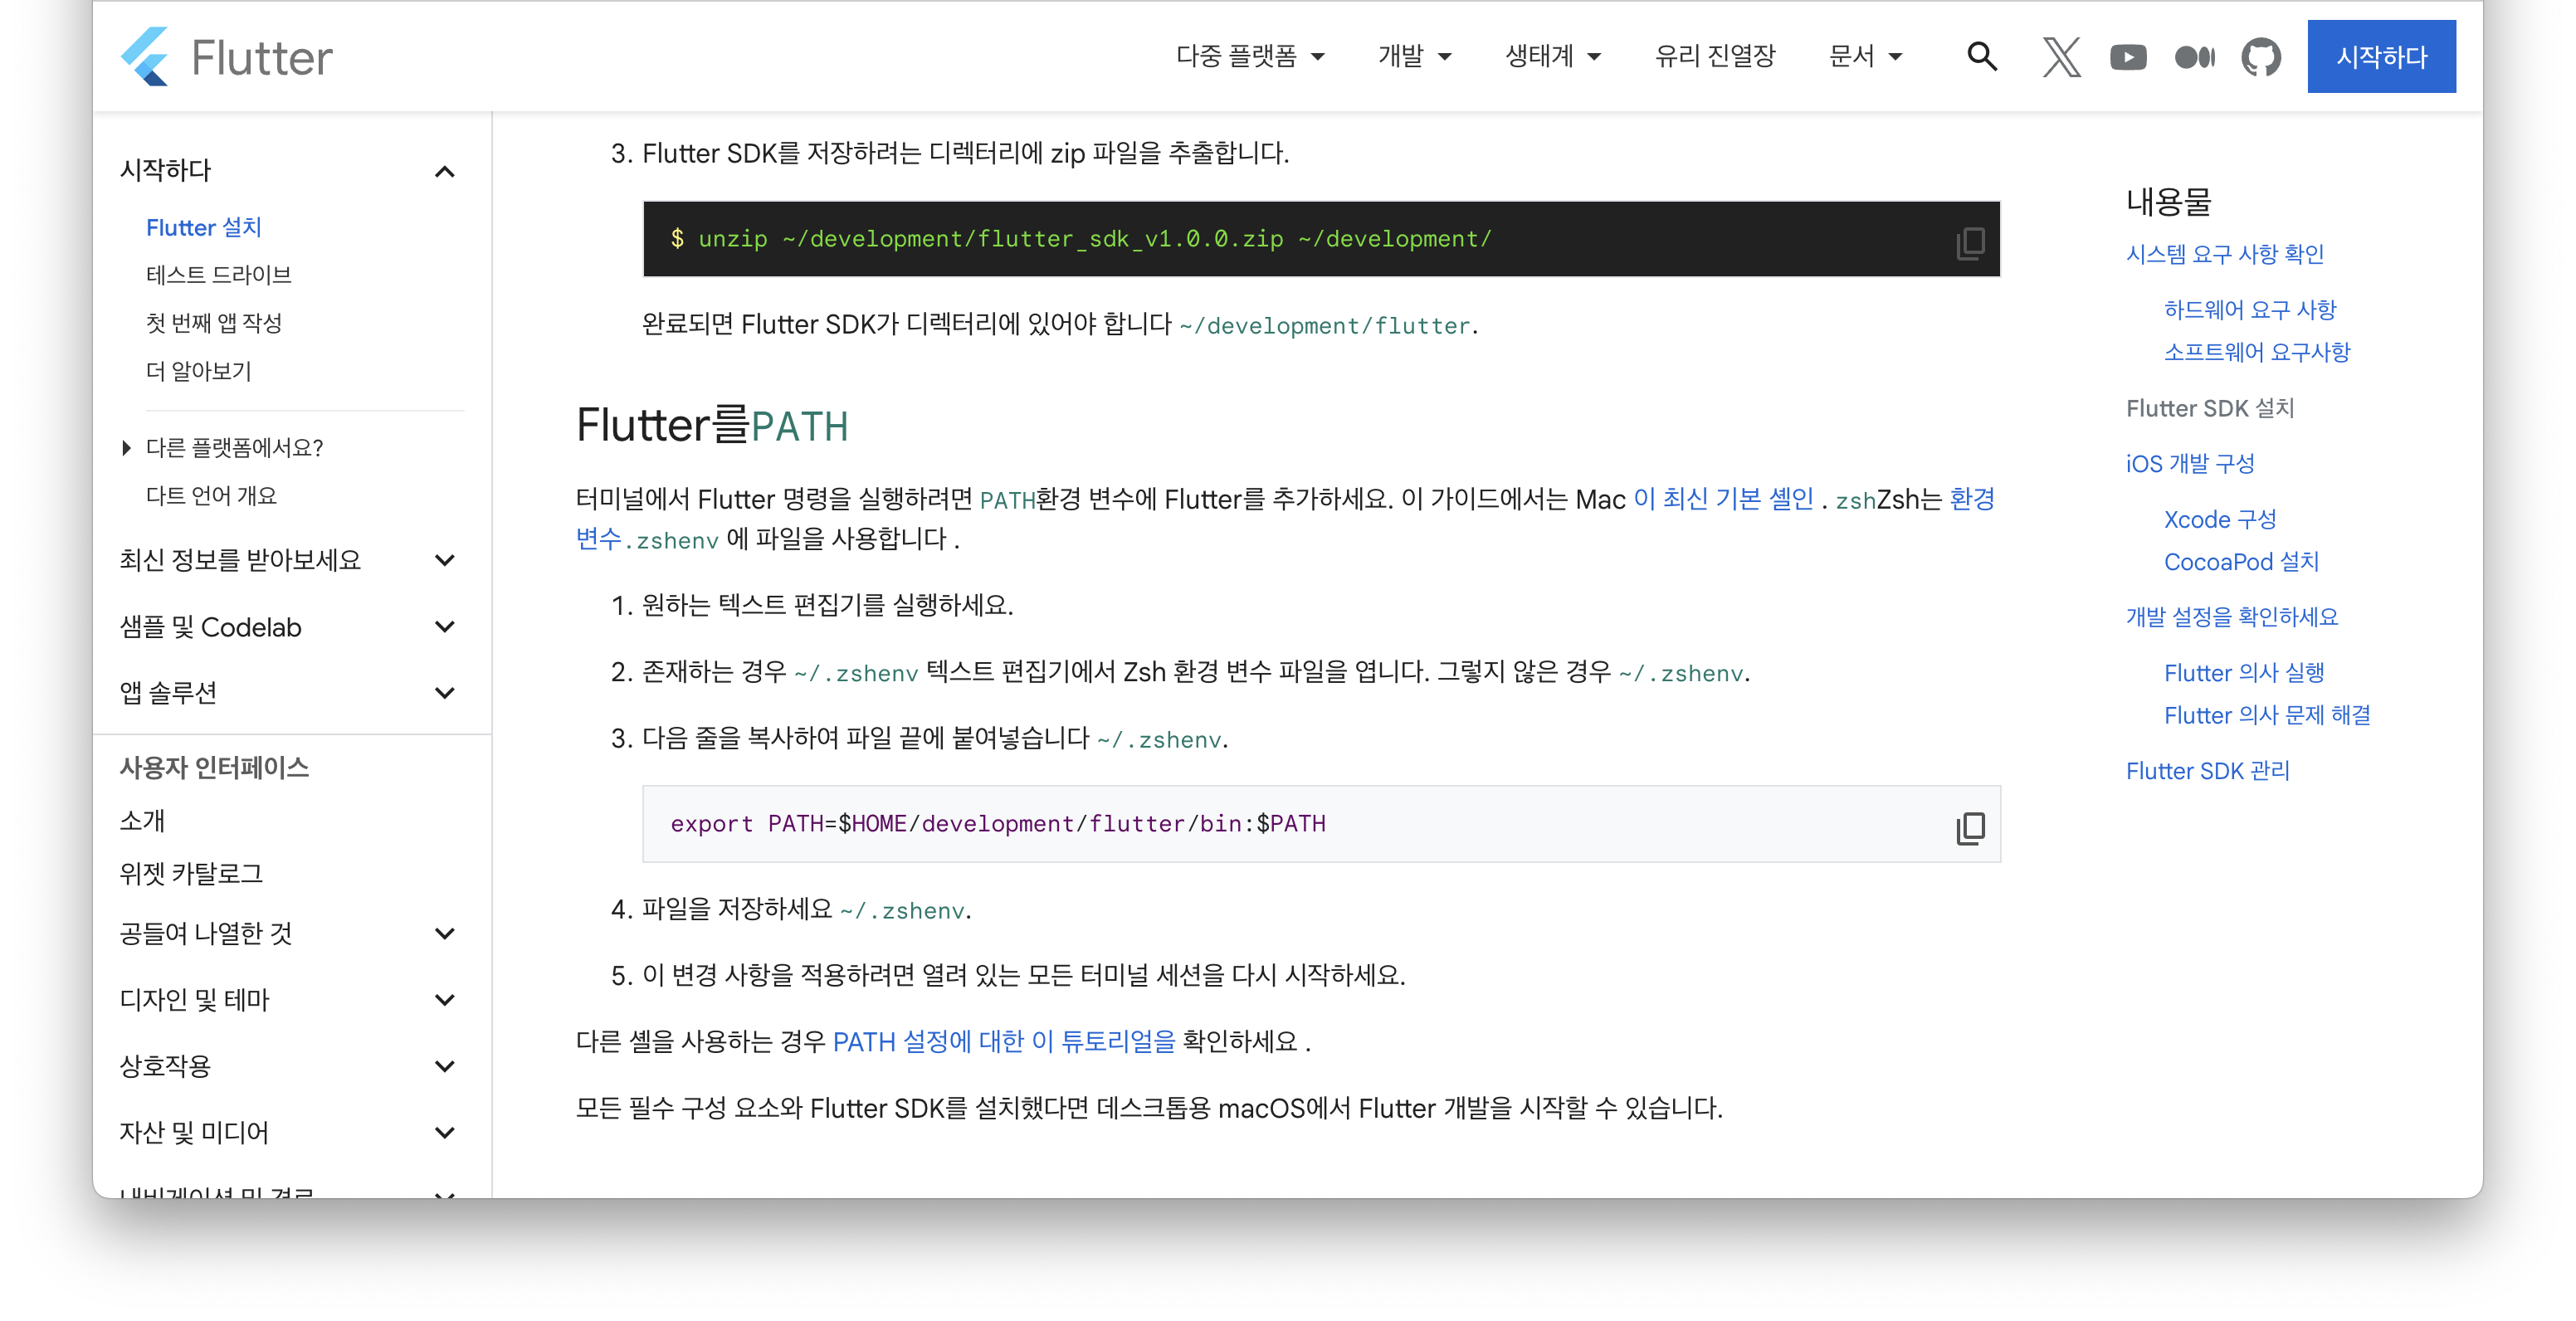Go to Xcode 구성 in contents

(2220, 520)
